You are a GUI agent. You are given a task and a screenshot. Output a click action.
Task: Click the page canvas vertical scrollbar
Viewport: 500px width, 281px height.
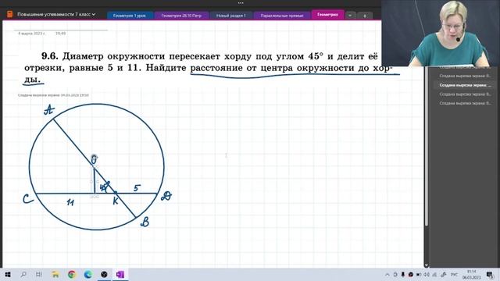(x=427, y=147)
